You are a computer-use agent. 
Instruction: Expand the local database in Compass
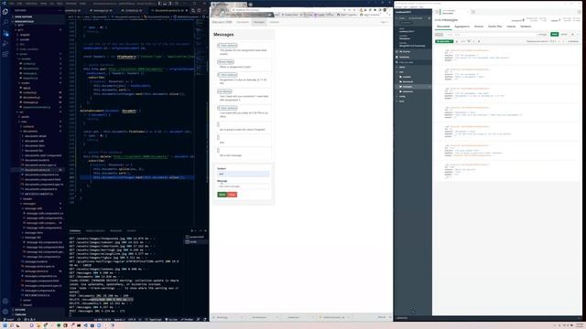point(397,101)
